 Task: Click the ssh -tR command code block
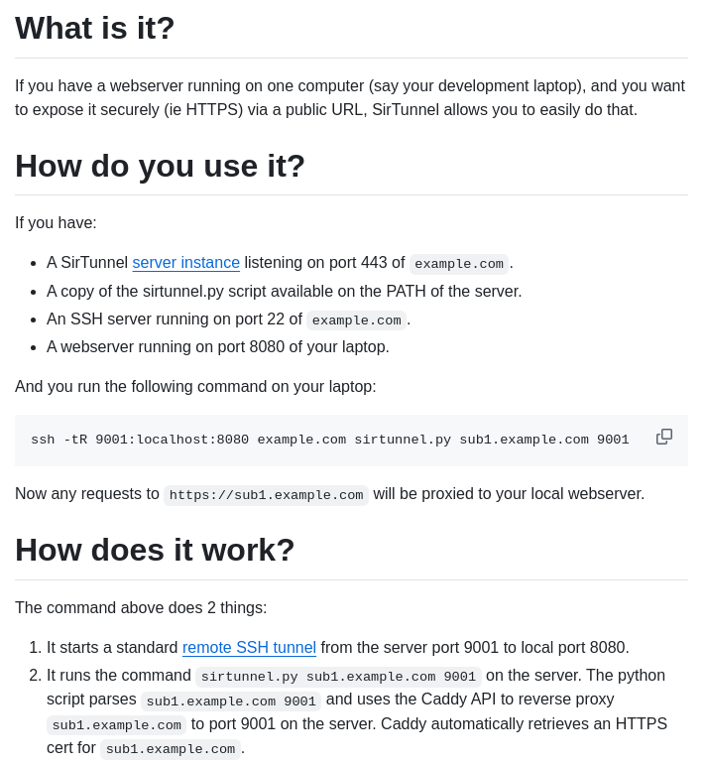(329, 441)
